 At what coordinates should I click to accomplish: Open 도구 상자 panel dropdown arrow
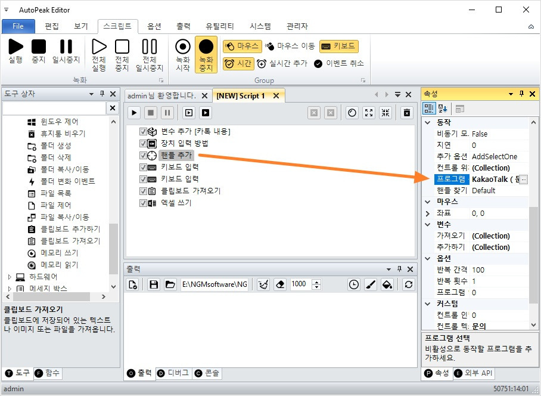[91, 94]
